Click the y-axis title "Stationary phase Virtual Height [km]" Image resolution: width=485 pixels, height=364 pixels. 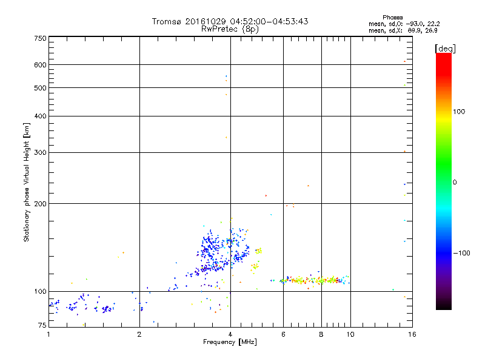pyautogui.click(x=27, y=182)
